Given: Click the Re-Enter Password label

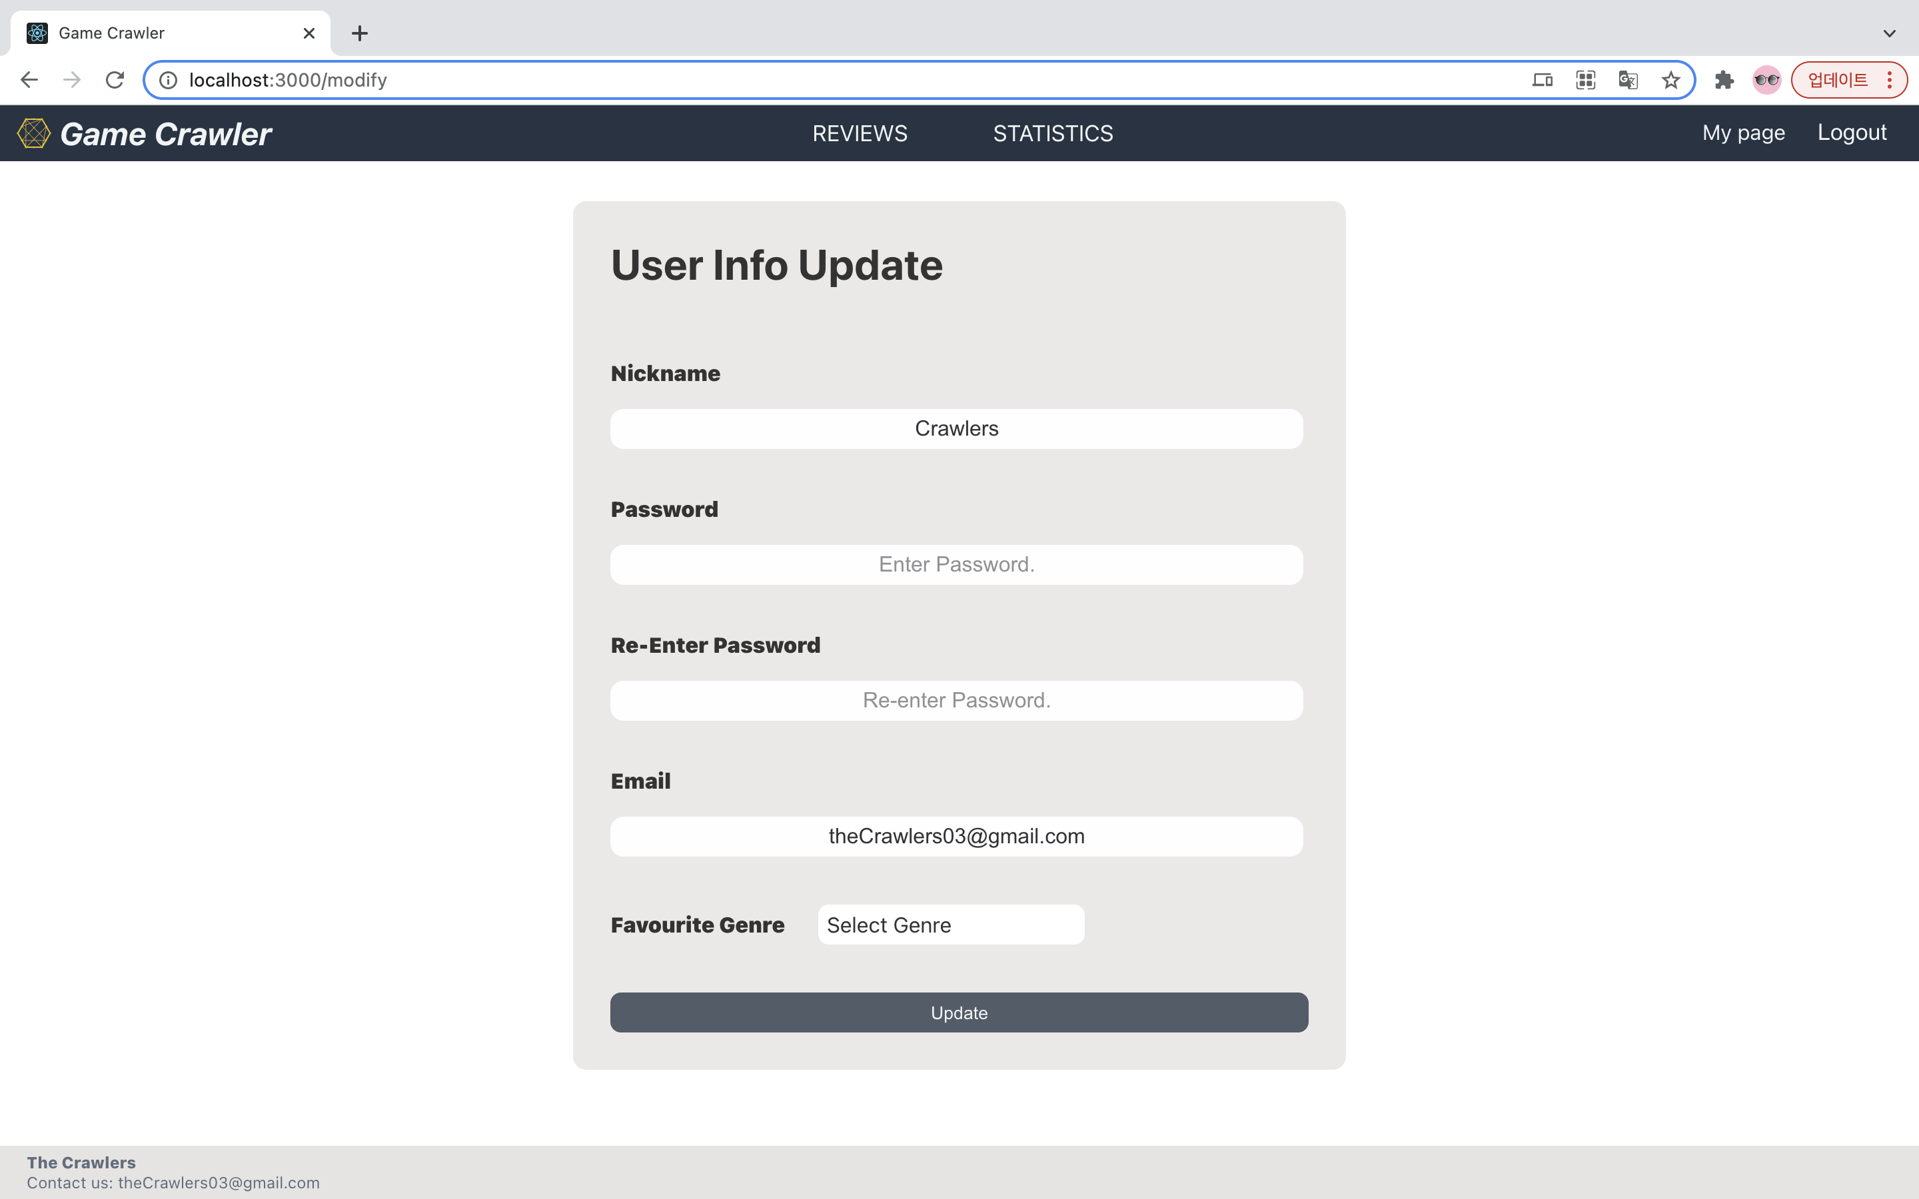Looking at the screenshot, I should click(715, 645).
